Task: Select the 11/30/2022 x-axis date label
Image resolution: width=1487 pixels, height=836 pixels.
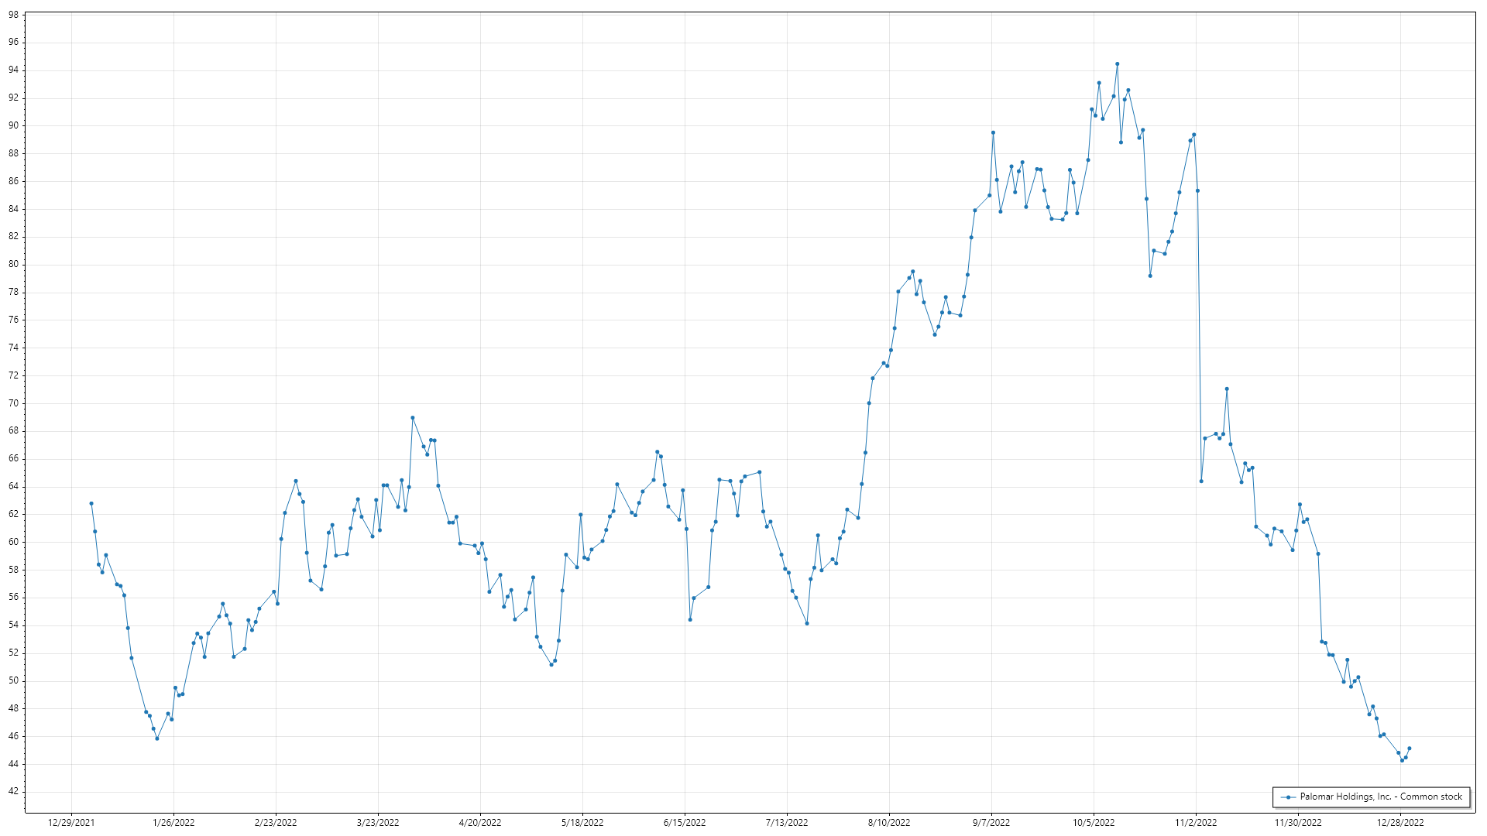Action: coord(1298,823)
